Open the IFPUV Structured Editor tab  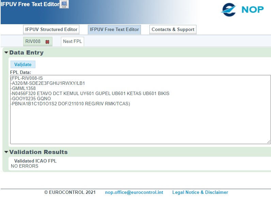[51, 30]
